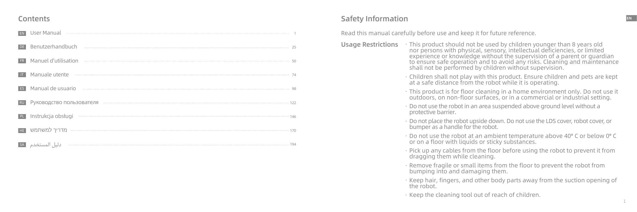
Task: Click the ES language badge
Action: pyautogui.click(x=22, y=89)
